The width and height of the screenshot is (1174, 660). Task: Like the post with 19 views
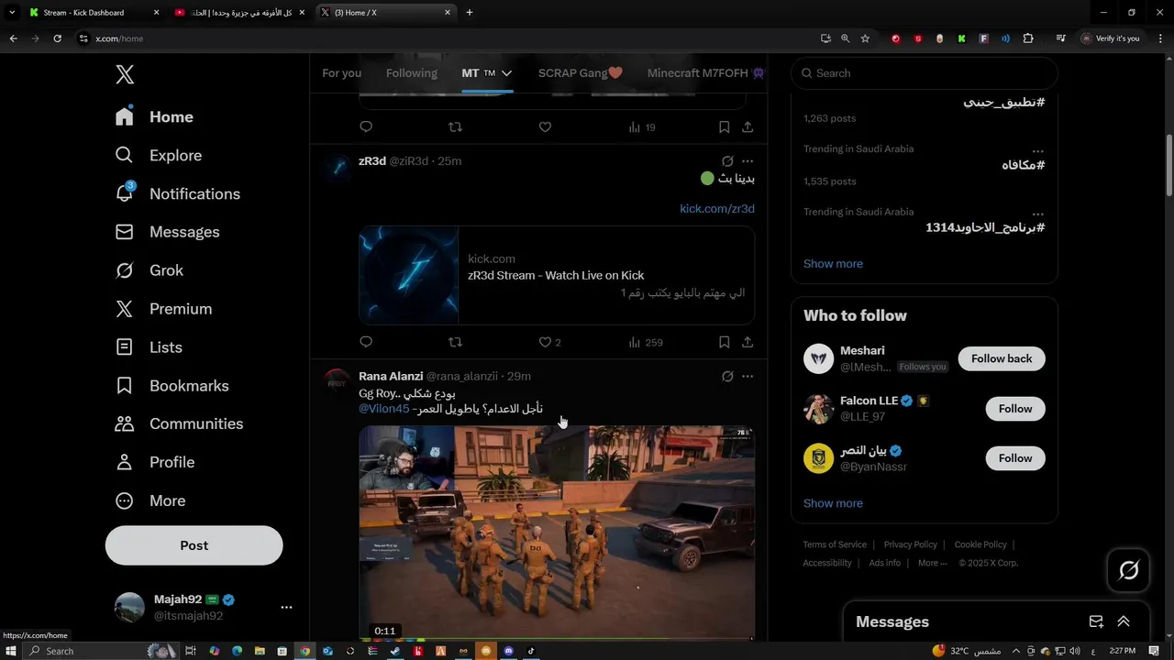pyautogui.click(x=545, y=127)
